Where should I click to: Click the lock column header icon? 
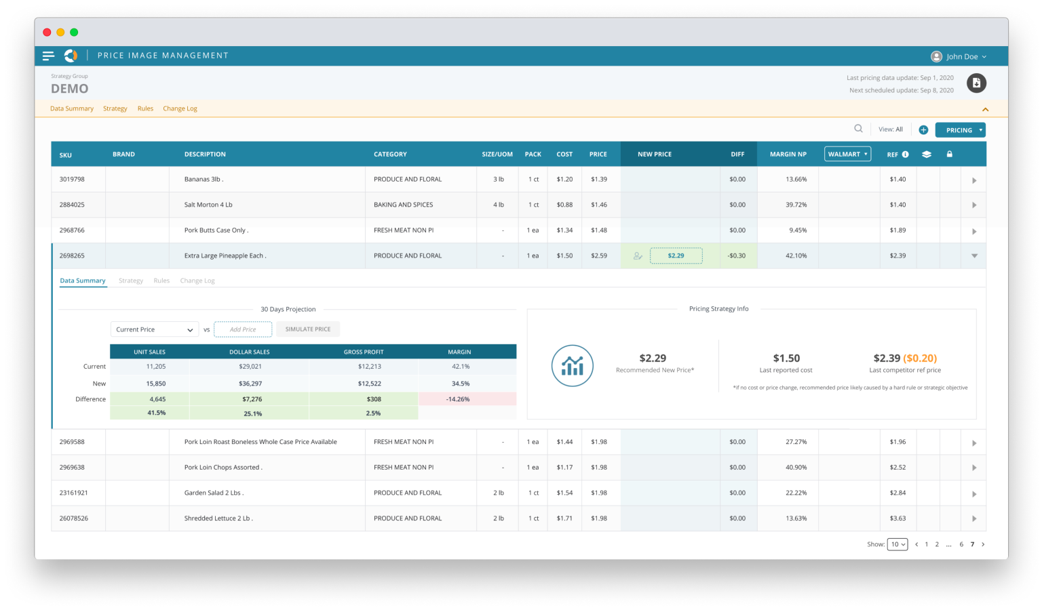click(949, 154)
